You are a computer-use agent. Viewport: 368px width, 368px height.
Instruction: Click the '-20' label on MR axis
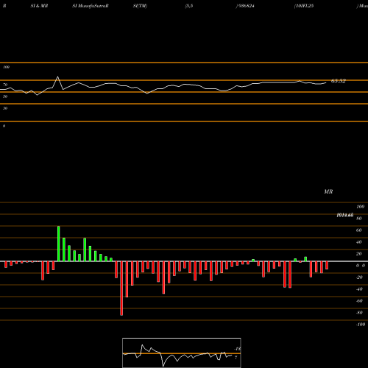359,277
